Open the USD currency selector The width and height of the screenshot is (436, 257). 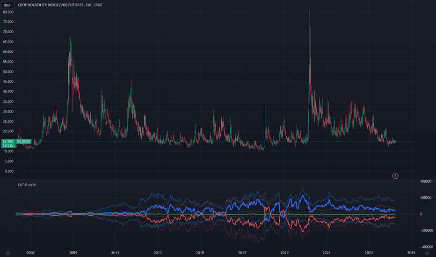click(x=7, y=5)
